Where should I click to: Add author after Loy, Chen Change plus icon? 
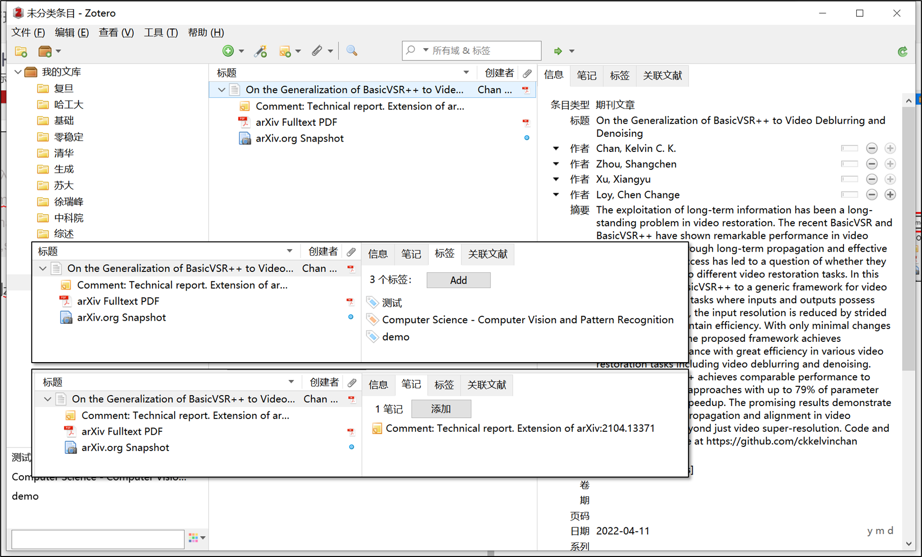click(x=890, y=195)
